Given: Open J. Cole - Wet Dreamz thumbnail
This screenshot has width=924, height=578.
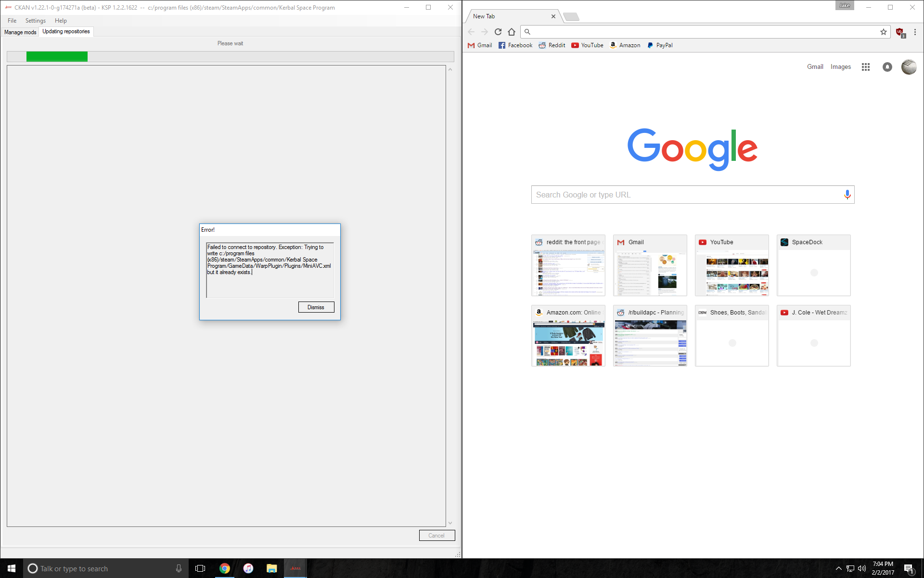Looking at the screenshot, I should 814,336.
